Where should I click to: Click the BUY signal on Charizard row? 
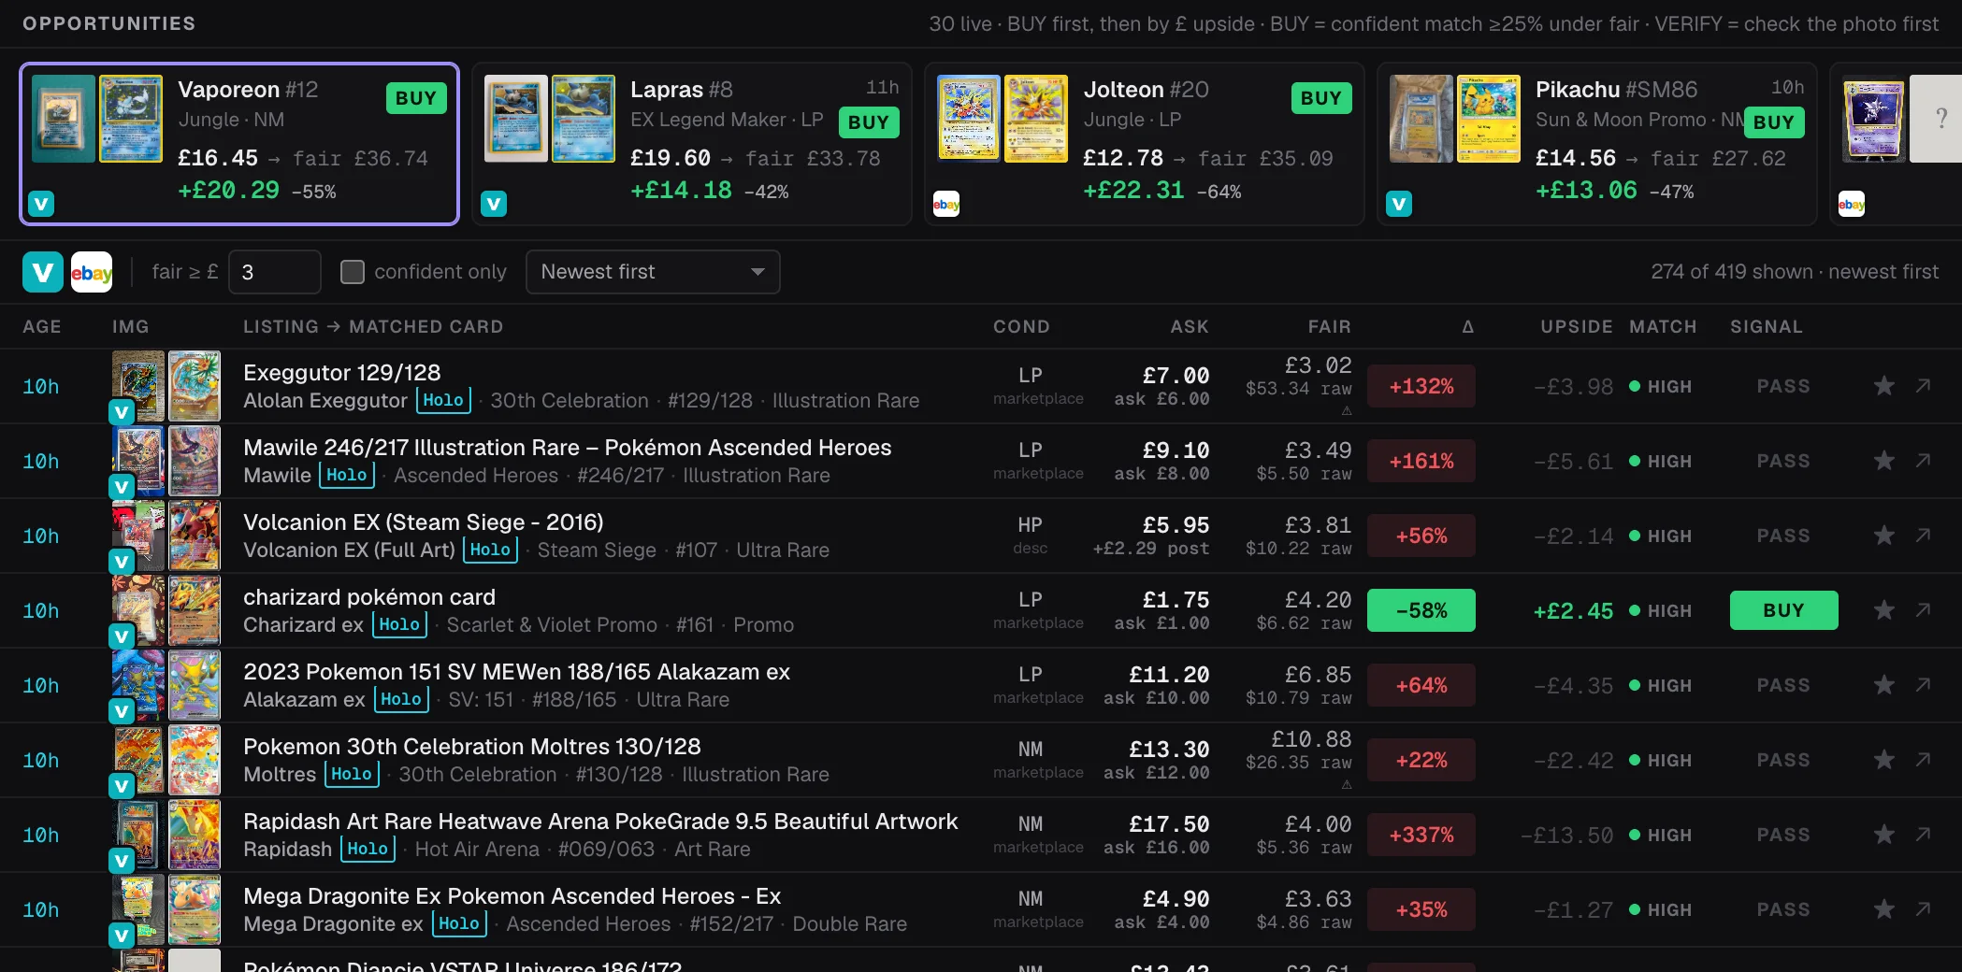click(1783, 610)
